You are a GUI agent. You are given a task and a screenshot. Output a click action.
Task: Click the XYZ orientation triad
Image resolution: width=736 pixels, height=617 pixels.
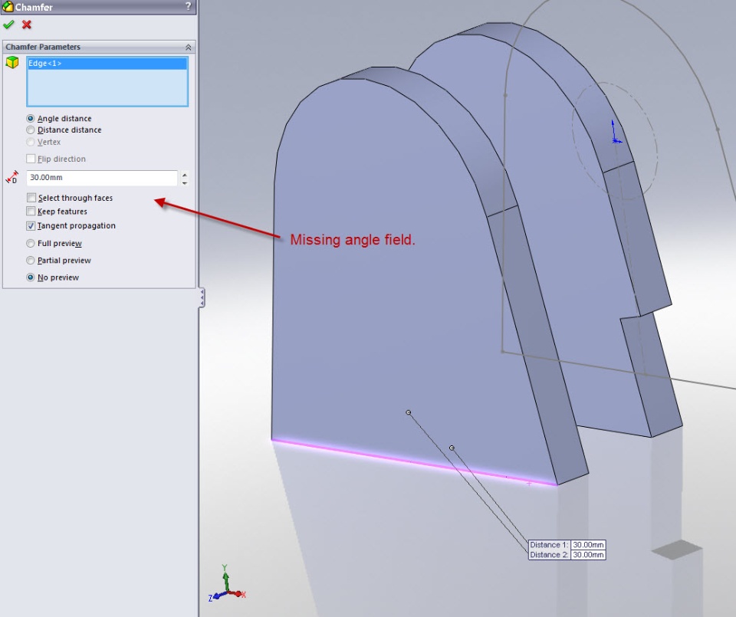227,584
